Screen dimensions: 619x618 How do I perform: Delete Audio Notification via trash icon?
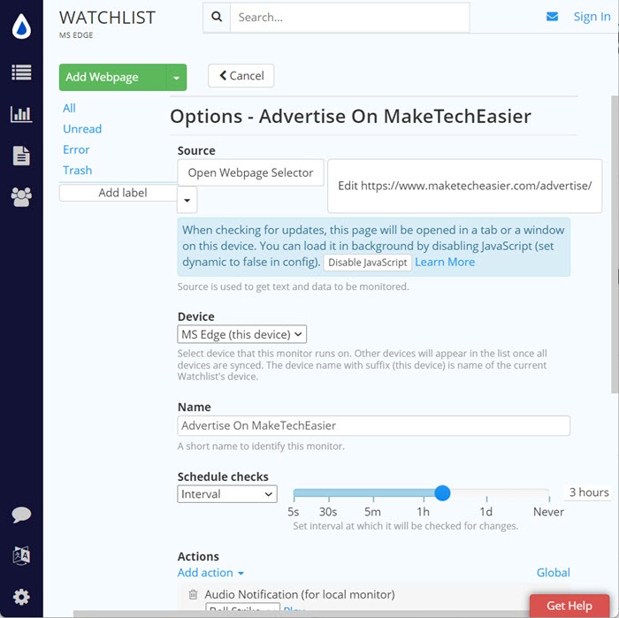point(193,594)
